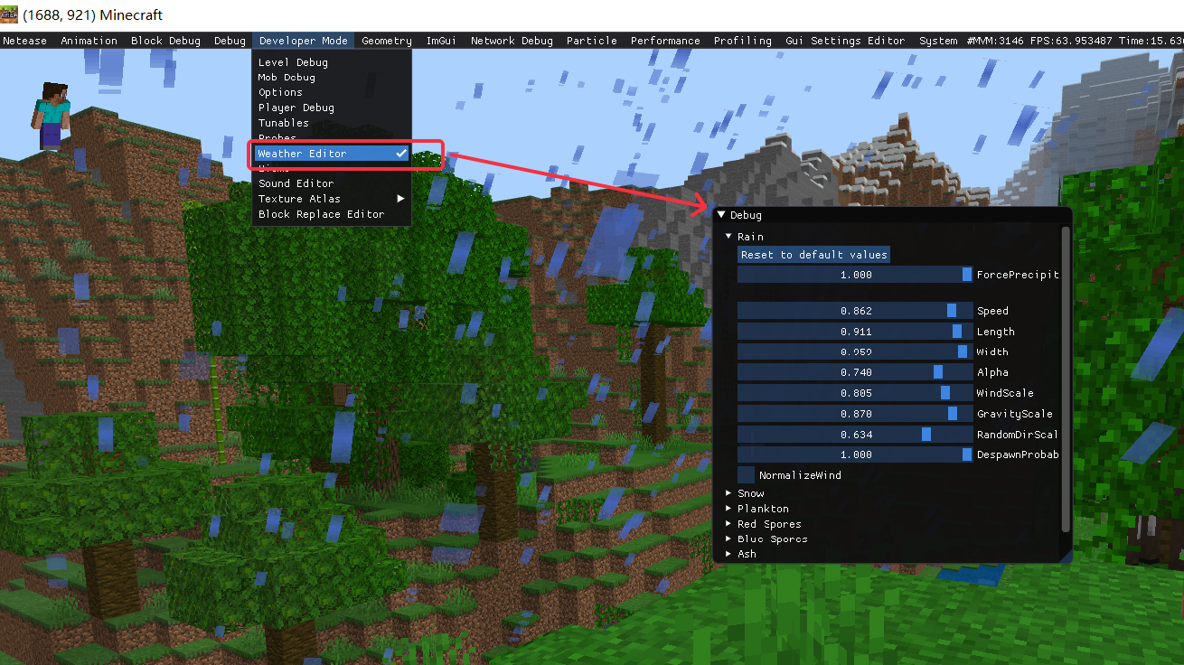Image resolution: width=1184 pixels, height=665 pixels.
Task: Uncheck the Weather Editor menu entry
Action: pyautogui.click(x=332, y=154)
